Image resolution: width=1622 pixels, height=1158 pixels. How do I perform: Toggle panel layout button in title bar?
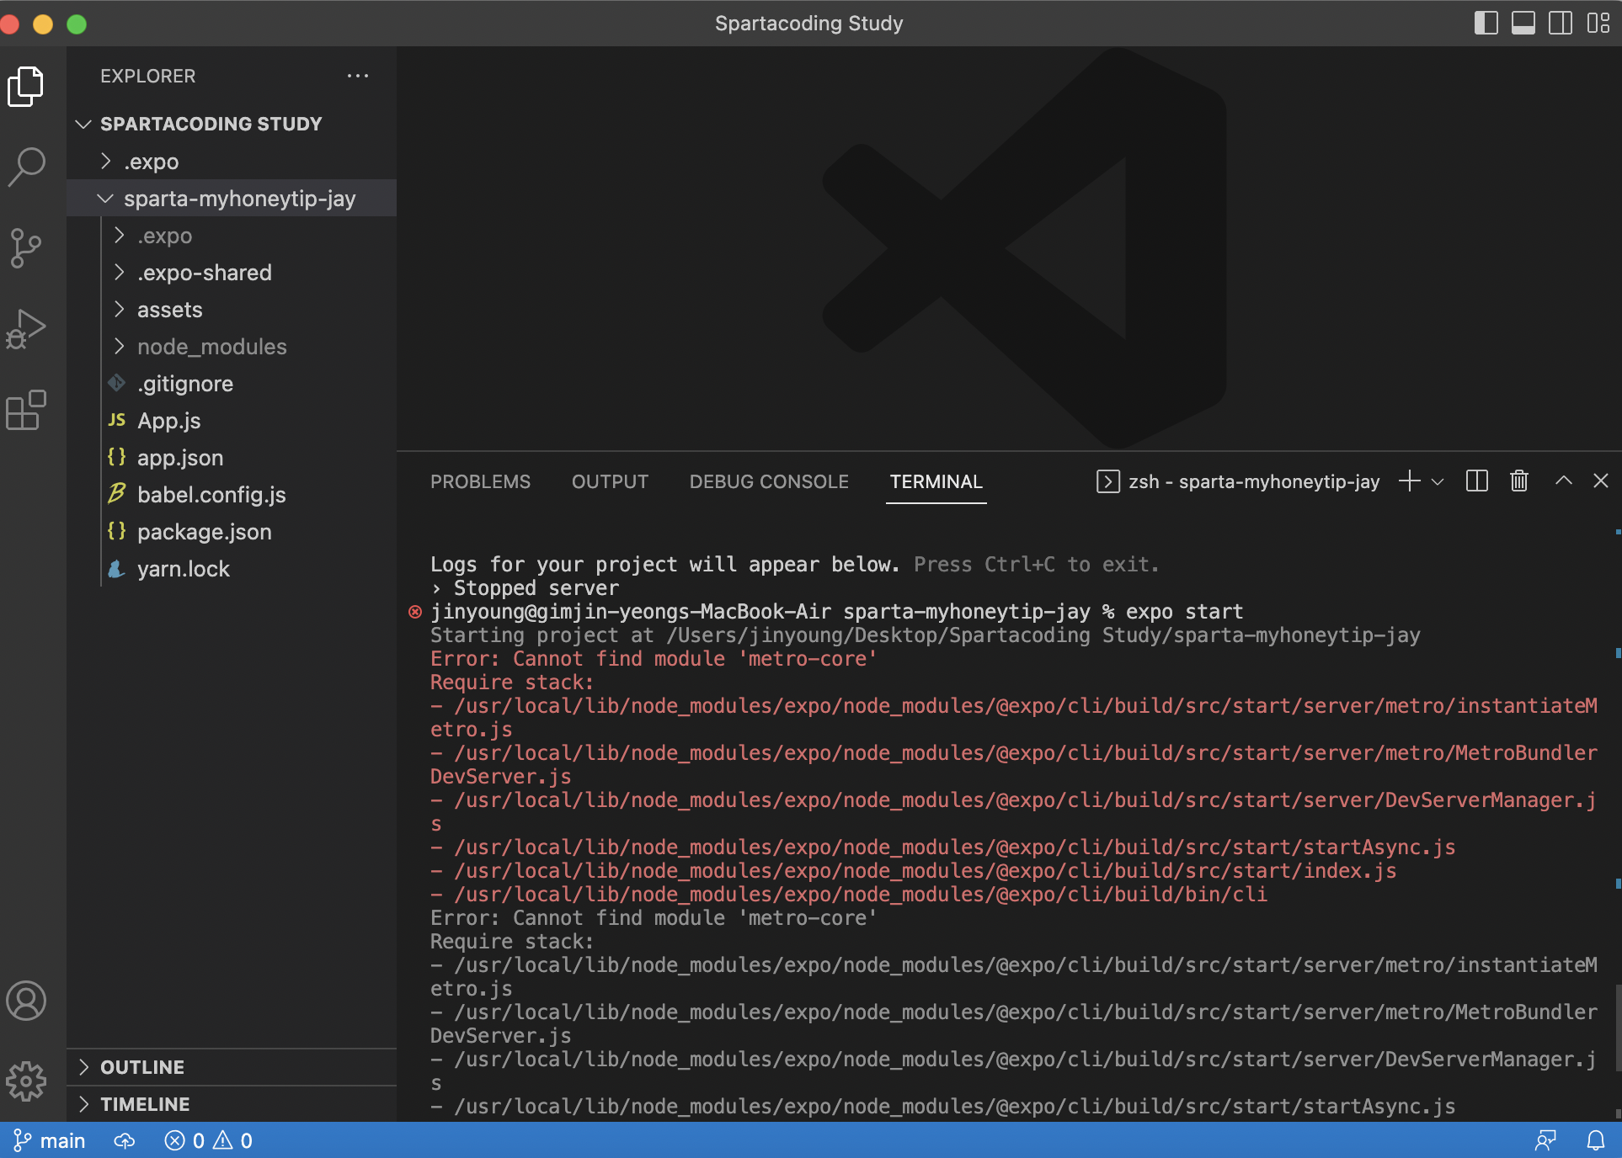(1523, 23)
